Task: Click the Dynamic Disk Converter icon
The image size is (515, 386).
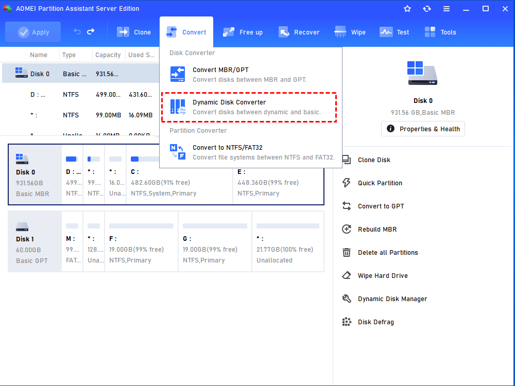Action: (178, 107)
